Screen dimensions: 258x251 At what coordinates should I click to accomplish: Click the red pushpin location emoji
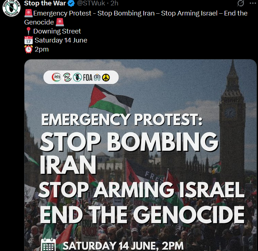[28, 31]
